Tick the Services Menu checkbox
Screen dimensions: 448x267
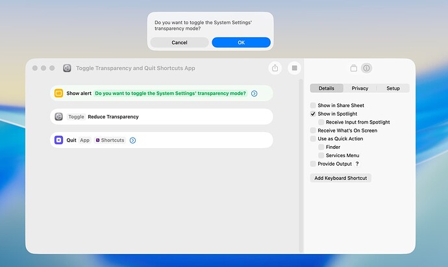click(x=321, y=155)
